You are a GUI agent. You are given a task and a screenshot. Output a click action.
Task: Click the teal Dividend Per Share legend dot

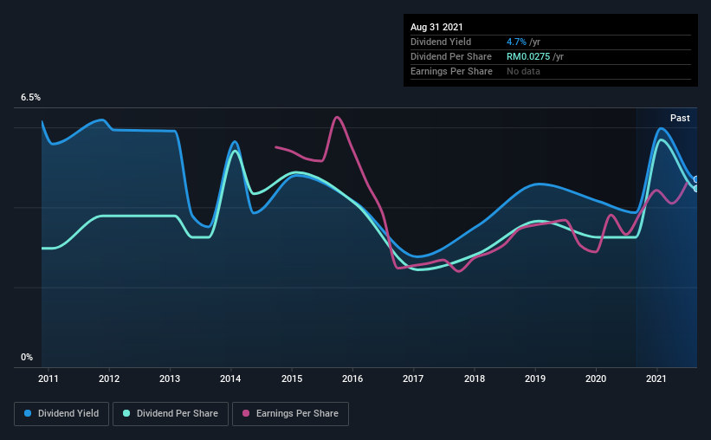pyautogui.click(x=126, y=413)
